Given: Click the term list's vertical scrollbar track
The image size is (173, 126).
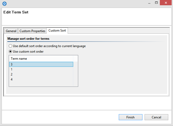Looking at the screenshot, I should [76, 74].
